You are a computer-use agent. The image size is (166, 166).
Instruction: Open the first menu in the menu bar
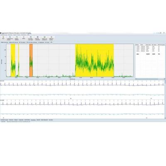pyautogui.click(x=4, y=35)
